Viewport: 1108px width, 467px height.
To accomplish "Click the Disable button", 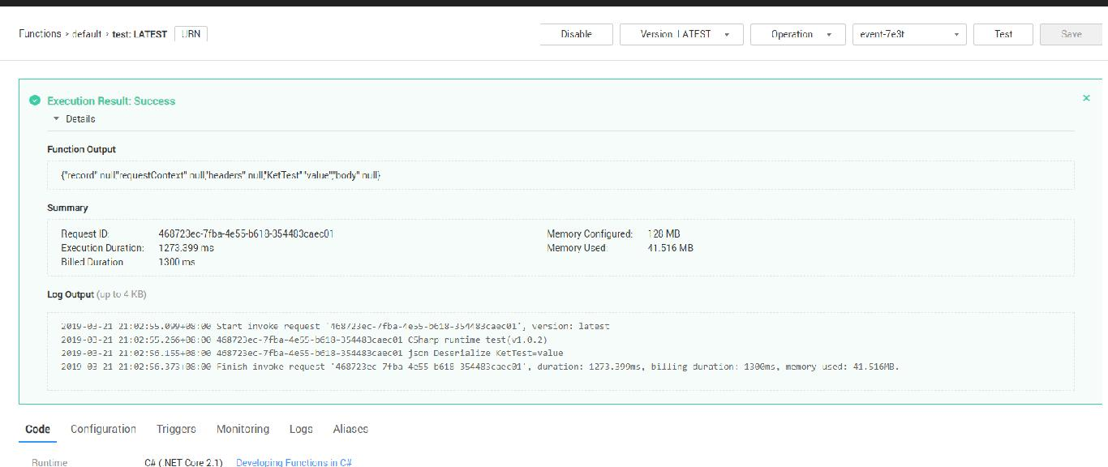I will (x=576, y=34).
